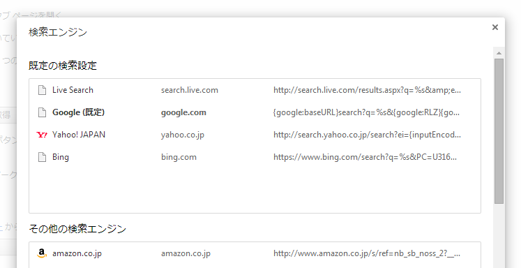Click the amazon.co.jp search URL field

pyautogui.click(x=367, y=253)
